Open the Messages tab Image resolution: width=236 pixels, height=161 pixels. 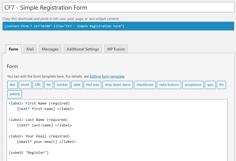pos(50,49)
